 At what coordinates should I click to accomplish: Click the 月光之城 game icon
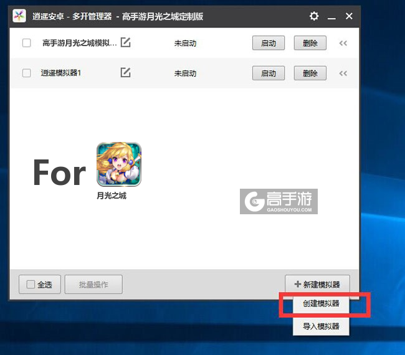tap(118, 164)
